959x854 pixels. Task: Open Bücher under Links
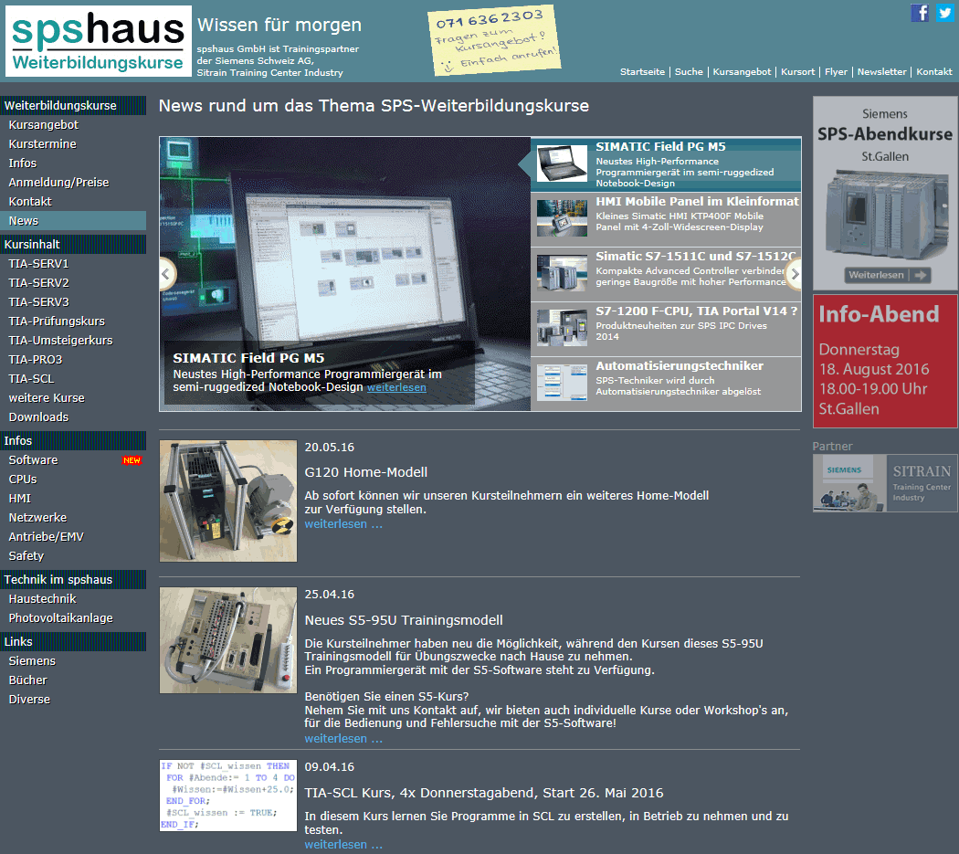tap(27, 680)
